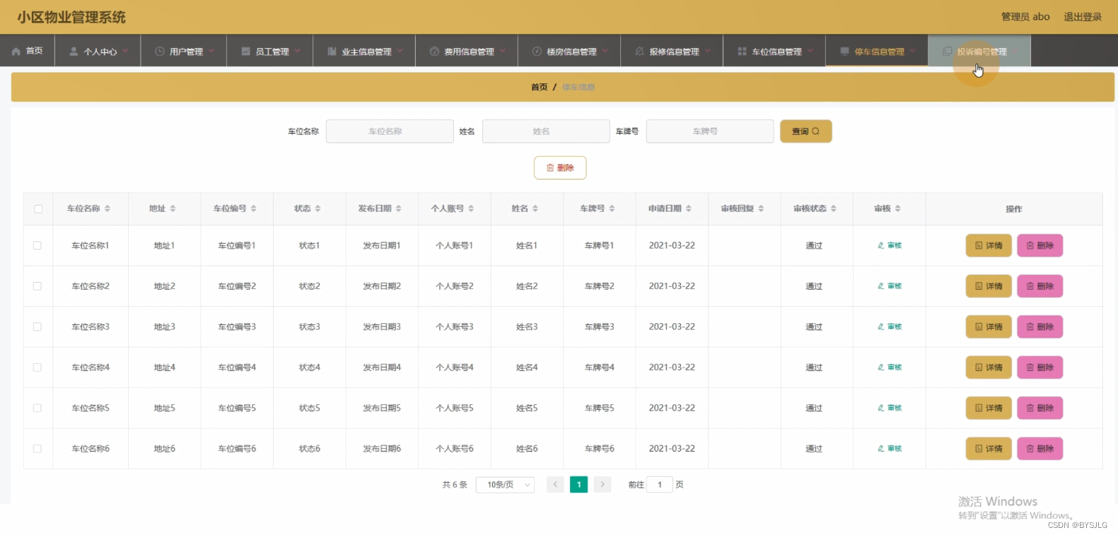This screenshot has height=535, width=1118.
Task: Click the previous page arrow
Action: click(x=555, y=485)
